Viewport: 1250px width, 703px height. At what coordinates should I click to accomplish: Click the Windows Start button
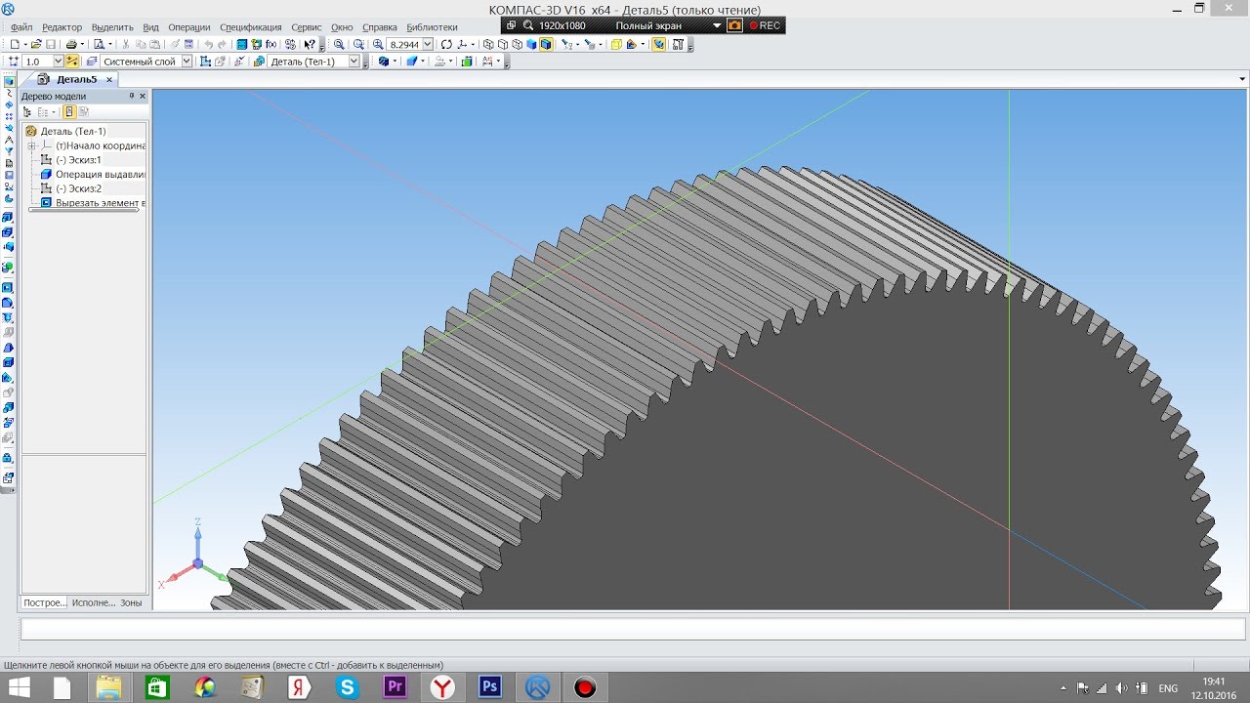click(x=20, y=687)
